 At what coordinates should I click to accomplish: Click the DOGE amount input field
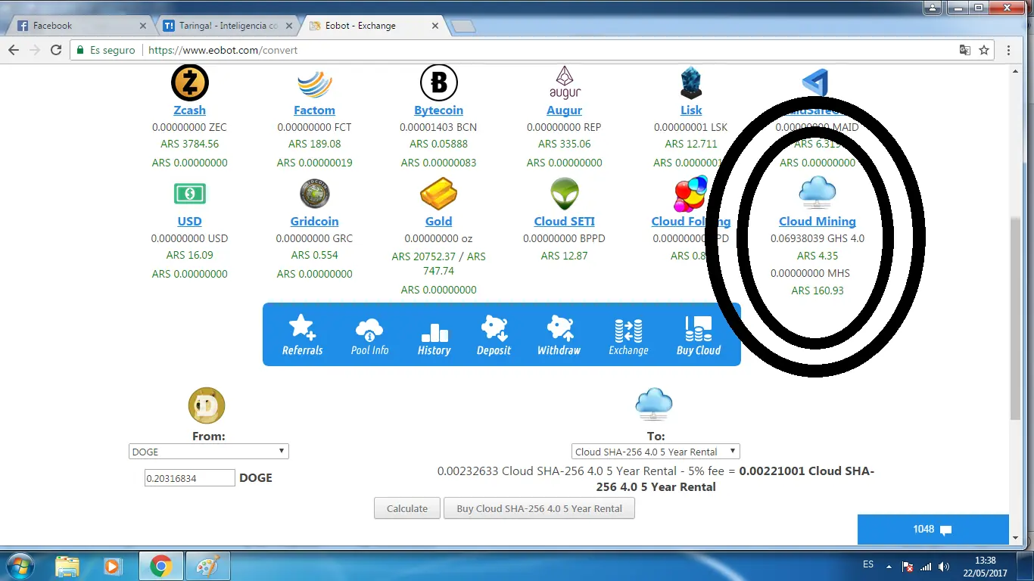click(190, 478)
